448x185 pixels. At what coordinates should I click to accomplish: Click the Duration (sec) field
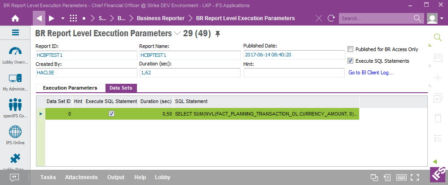click(x=190, y=73)
